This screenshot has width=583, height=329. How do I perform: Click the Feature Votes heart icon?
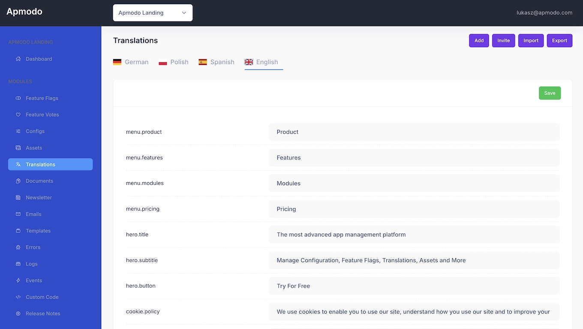(18, 115)
